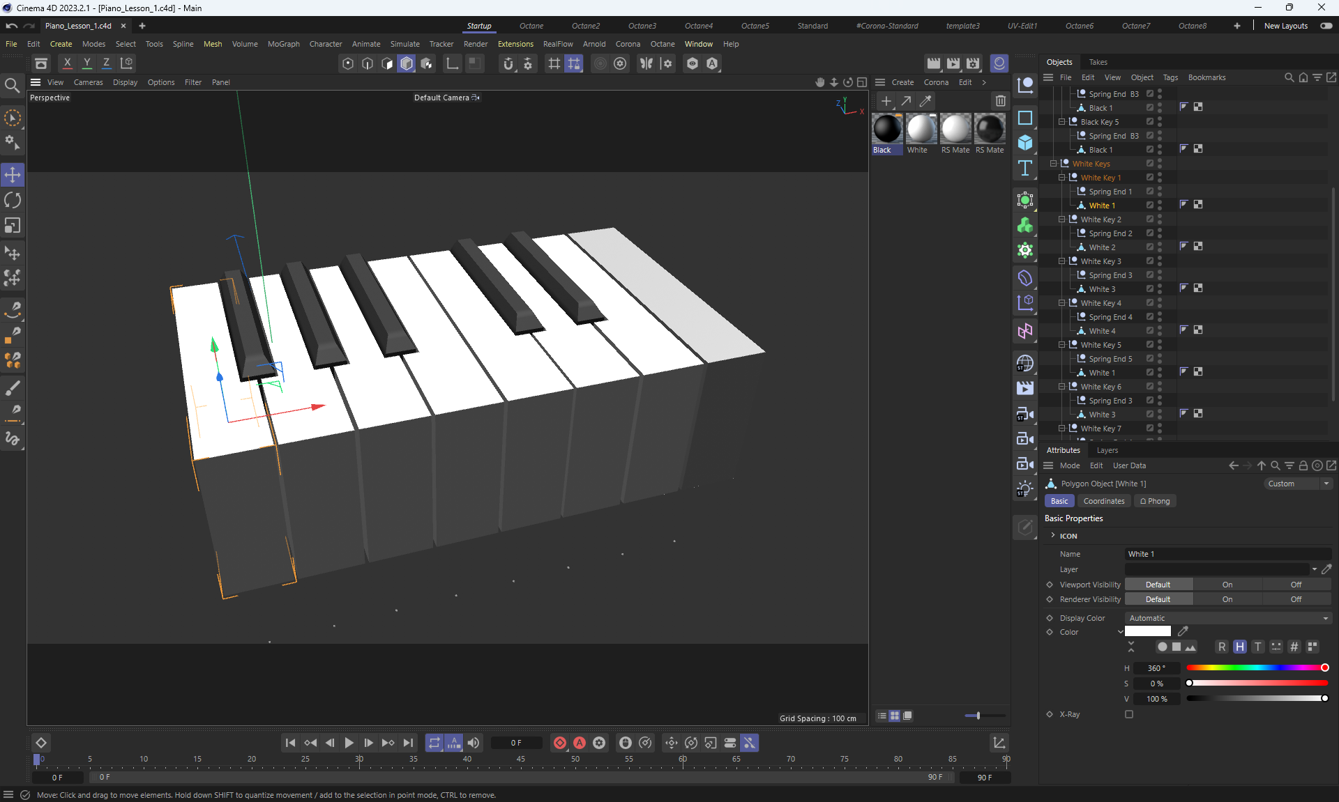Screen dimensions: 1339x802
Task: Select the Scale tool in left toolbar
Action: tap(13, 226)
